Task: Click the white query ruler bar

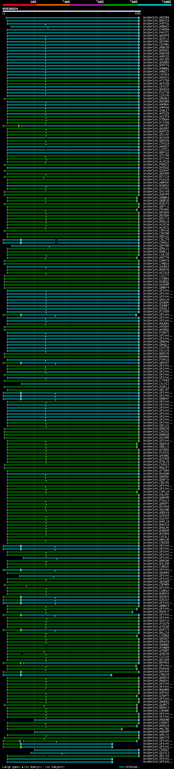Action: [x=72, y=11]
